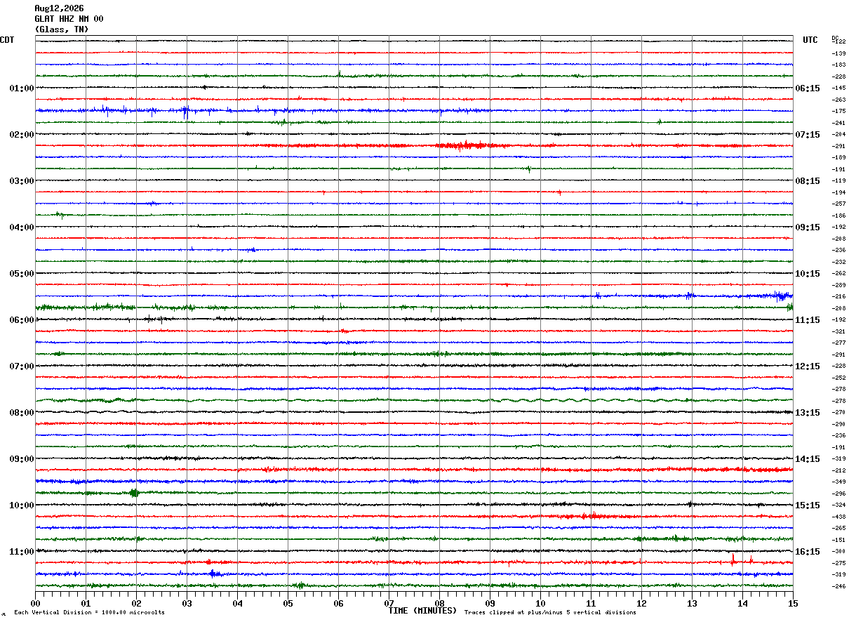849x622 pixels.
Task: Click the 11:00 CDT time label
Action: [21, 552]
